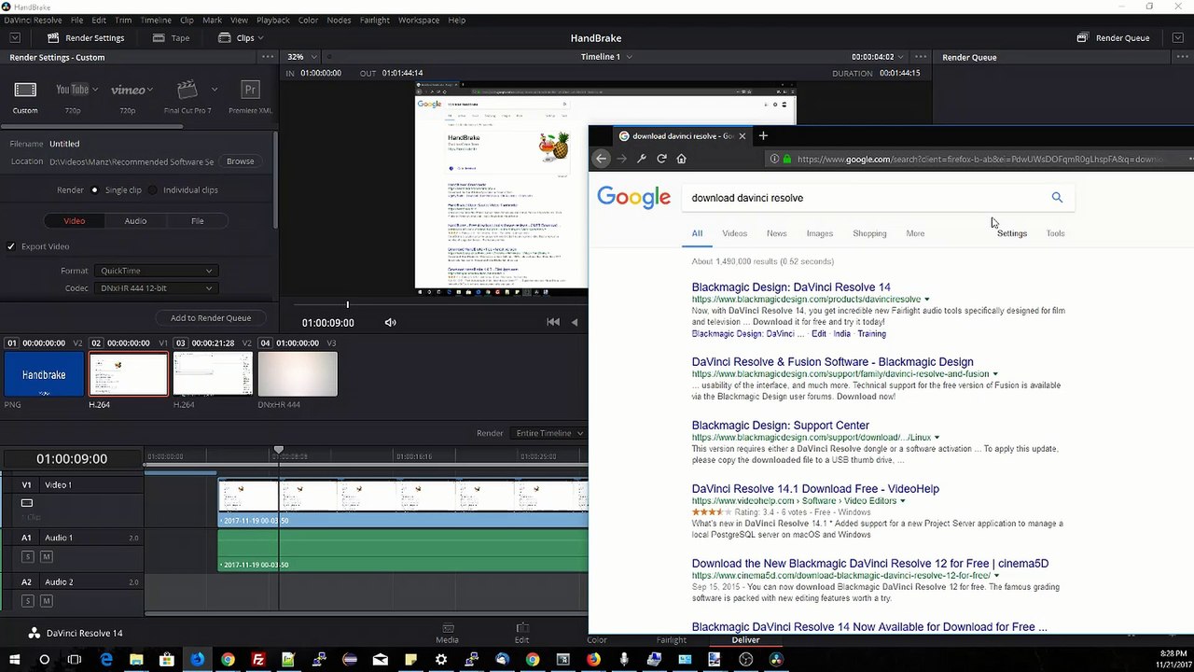
Task: Click the Google search magnifier icon
Action: [1057, 197]
